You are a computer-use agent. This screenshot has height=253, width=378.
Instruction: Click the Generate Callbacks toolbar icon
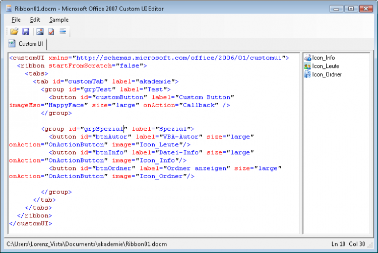tap(63, 32)
